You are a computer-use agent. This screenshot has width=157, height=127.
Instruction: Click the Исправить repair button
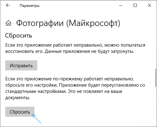pos(21,65)
